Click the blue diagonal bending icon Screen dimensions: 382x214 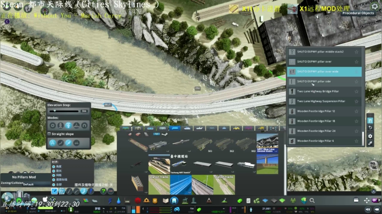click(x=68, y=142)
